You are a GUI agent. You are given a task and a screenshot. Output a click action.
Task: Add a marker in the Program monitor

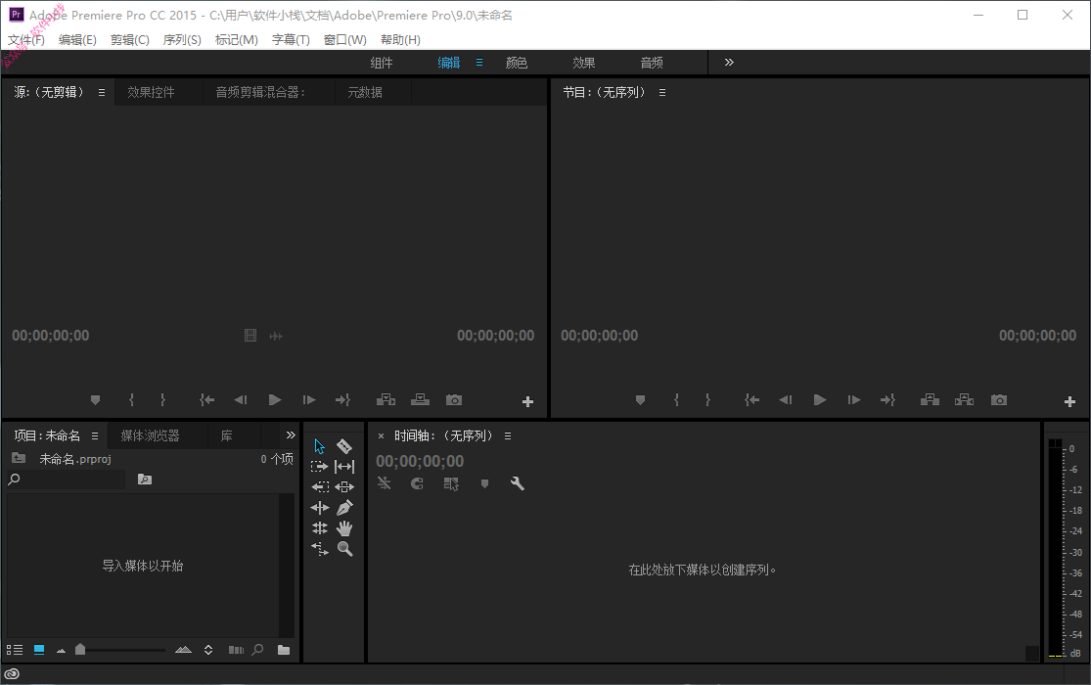click(x=640, y=399)
